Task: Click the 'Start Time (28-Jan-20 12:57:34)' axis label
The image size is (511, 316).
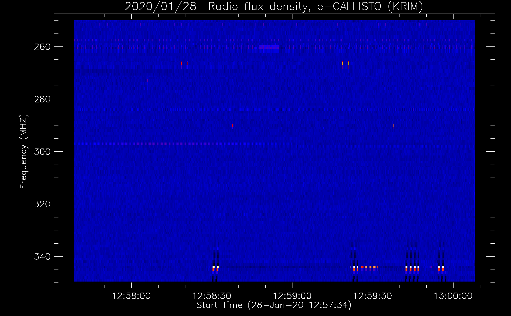Action: 274,305
